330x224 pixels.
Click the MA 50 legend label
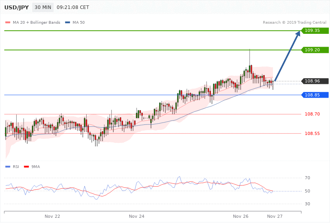coord(78,22)
